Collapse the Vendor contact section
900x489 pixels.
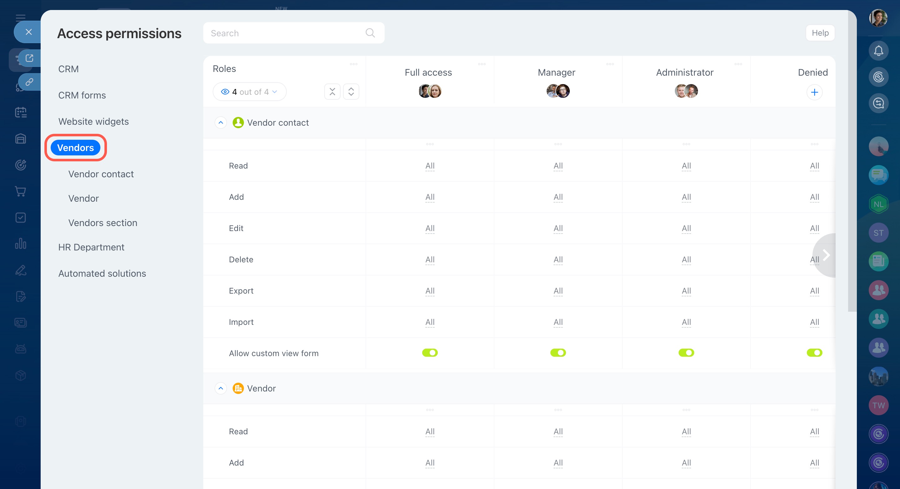[x=220, y=123]
